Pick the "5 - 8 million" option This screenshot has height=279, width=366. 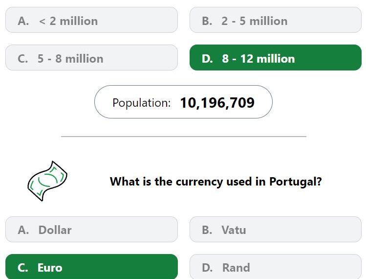[x=91, y=58]
